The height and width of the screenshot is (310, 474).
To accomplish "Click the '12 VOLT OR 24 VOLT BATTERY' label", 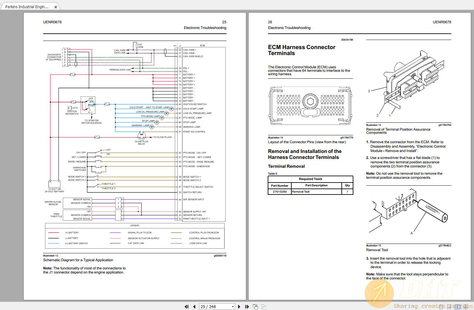I will point(54,190).
